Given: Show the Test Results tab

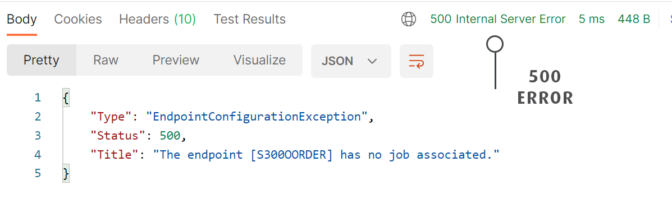Looking at the screenshot, I should [x=249, y=19].
